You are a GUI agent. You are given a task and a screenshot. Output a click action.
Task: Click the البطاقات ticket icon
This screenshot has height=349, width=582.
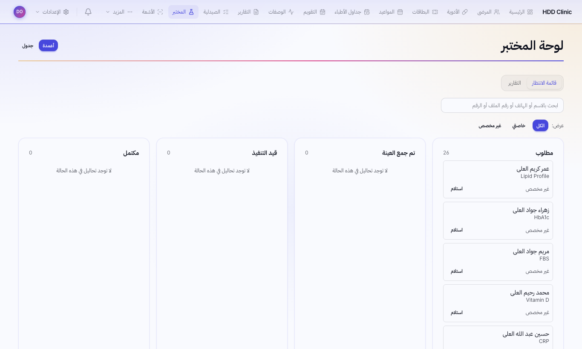point(435,12)
